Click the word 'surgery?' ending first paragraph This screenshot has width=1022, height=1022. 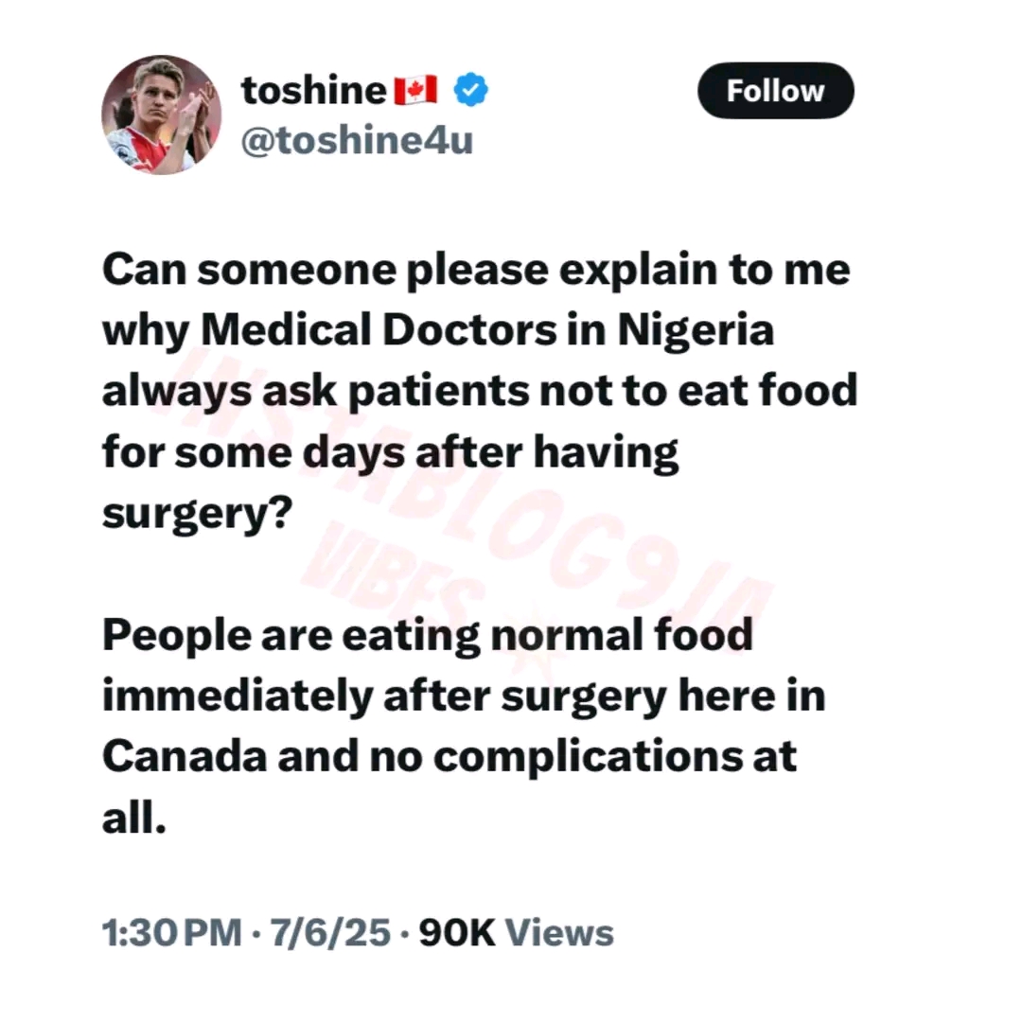coord(198,515)
